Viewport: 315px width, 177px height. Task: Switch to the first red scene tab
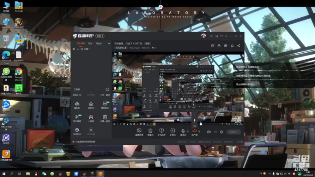pyautogui.click(x=81, y=43)
